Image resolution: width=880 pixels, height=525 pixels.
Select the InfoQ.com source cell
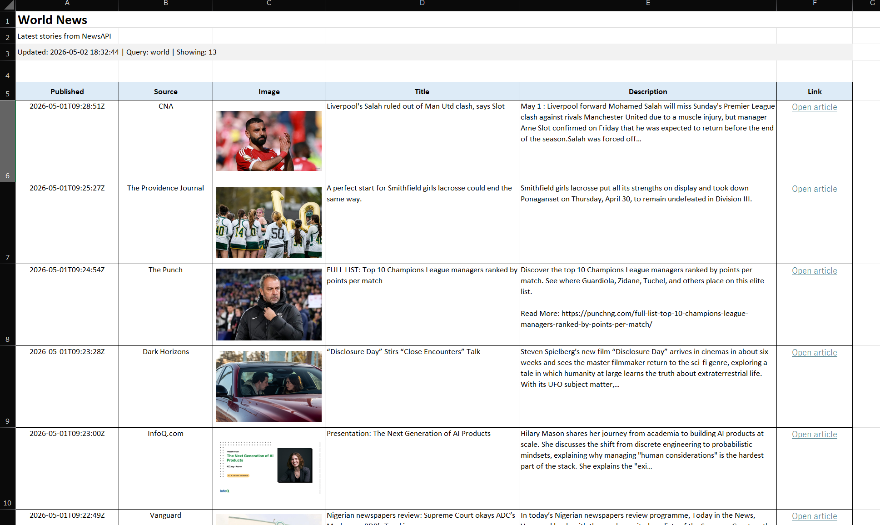(166, 469)
